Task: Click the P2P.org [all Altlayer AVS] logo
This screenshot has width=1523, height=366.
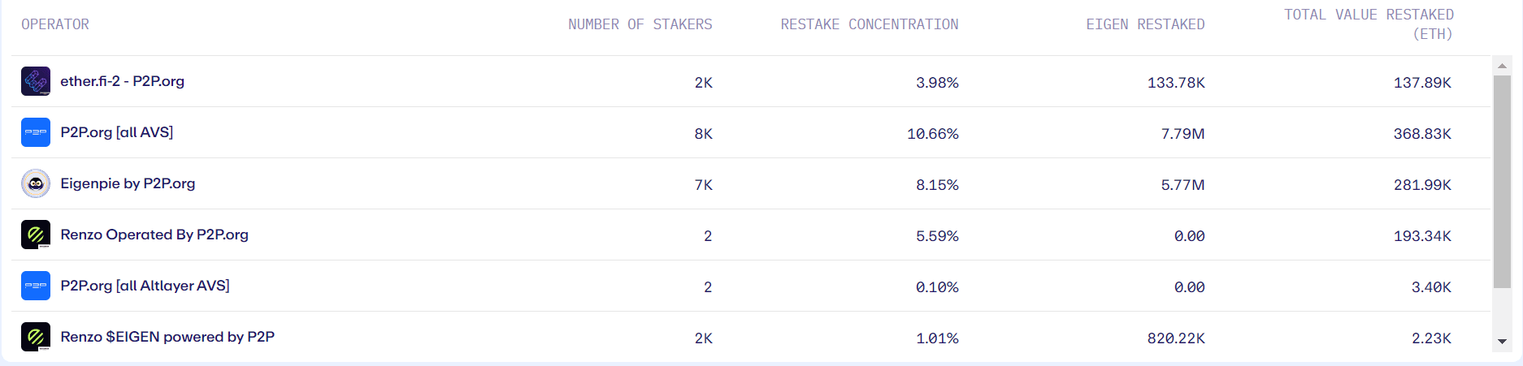Action: (x=36, y=286)
